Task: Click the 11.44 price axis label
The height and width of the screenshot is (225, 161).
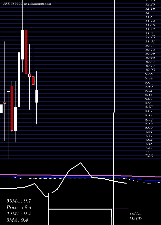Action: 150,29
